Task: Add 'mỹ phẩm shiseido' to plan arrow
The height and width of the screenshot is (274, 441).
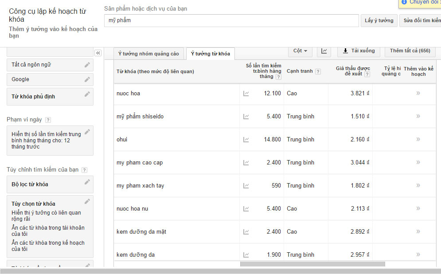Action: coord(418,116)
